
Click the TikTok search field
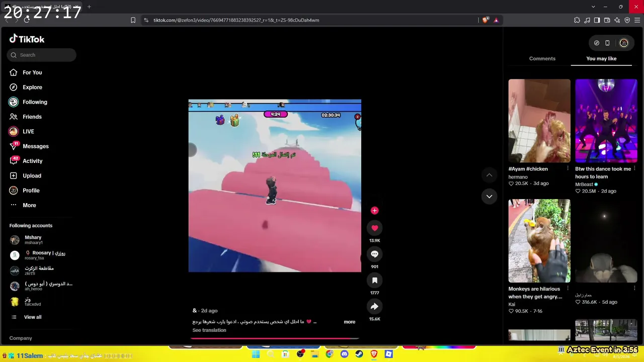(42, 55)
